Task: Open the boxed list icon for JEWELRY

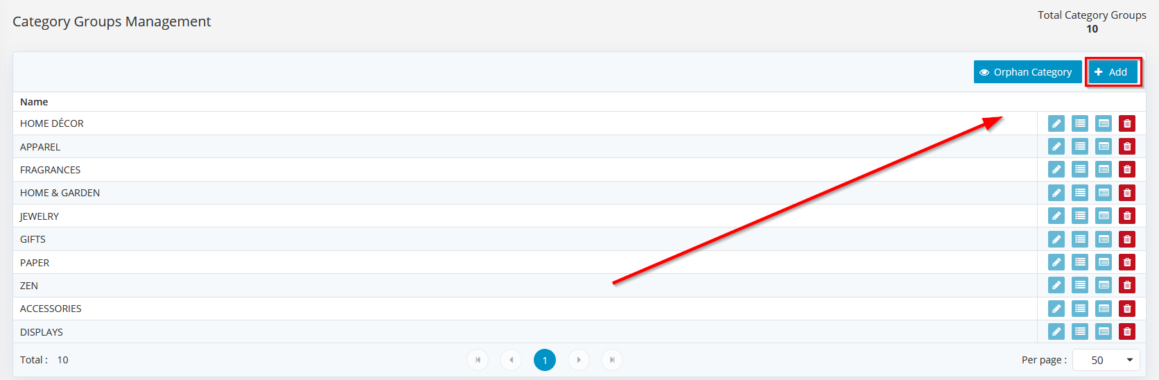Action: (1104, 216)
